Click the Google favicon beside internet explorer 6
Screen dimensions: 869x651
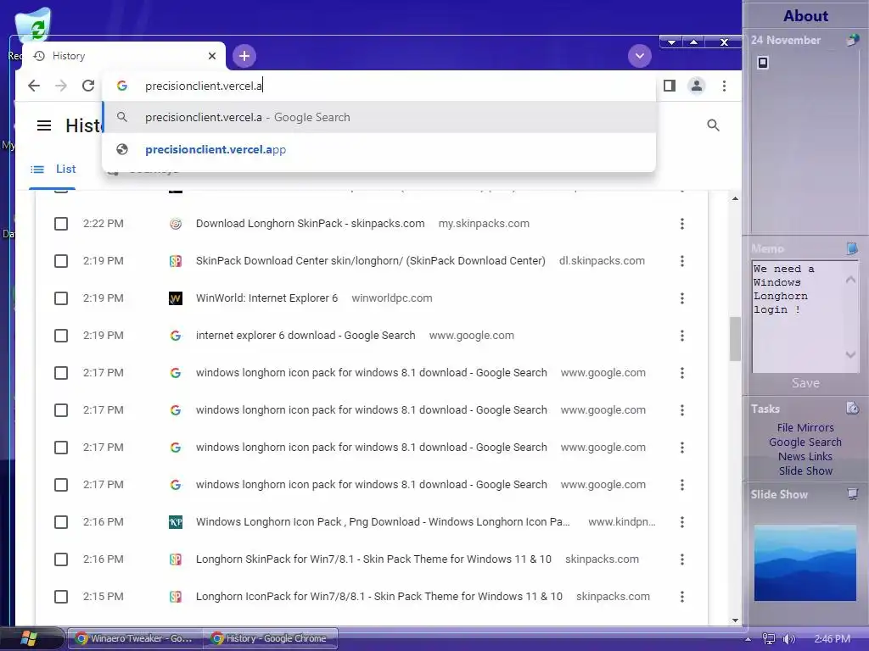coord(175,336)
